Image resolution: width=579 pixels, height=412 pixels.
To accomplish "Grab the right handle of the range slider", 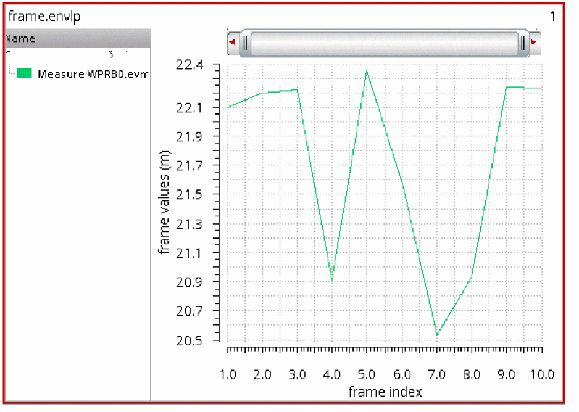I will [x=523, y=43].
